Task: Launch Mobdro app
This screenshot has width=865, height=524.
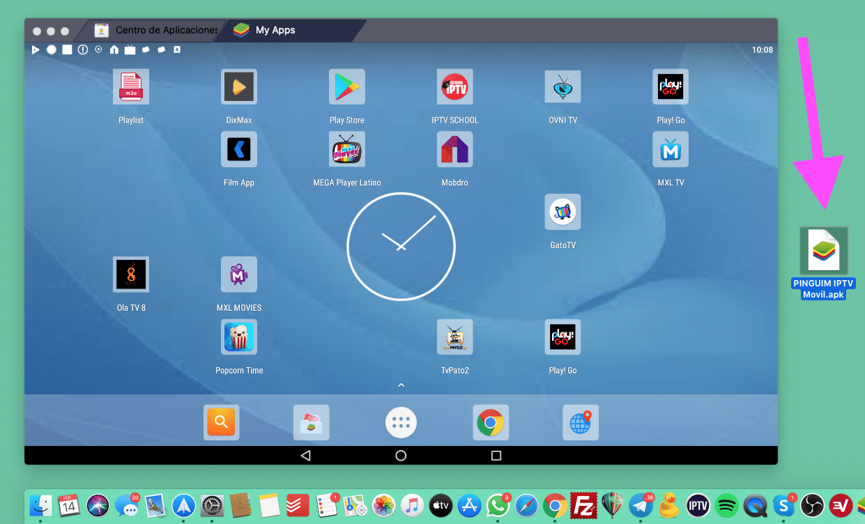Action: [x=455, y=149]
